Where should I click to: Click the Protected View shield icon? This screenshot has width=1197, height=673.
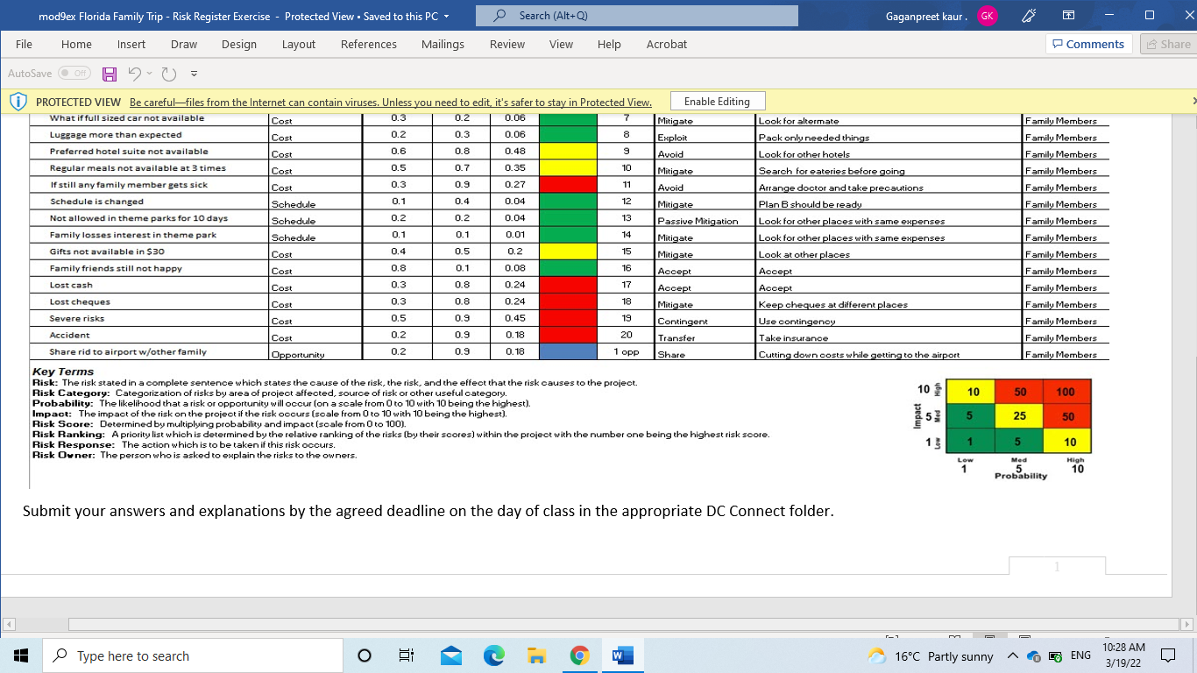[x=18, y=102]
